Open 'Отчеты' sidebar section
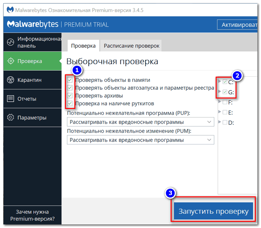 click(32, 99)
